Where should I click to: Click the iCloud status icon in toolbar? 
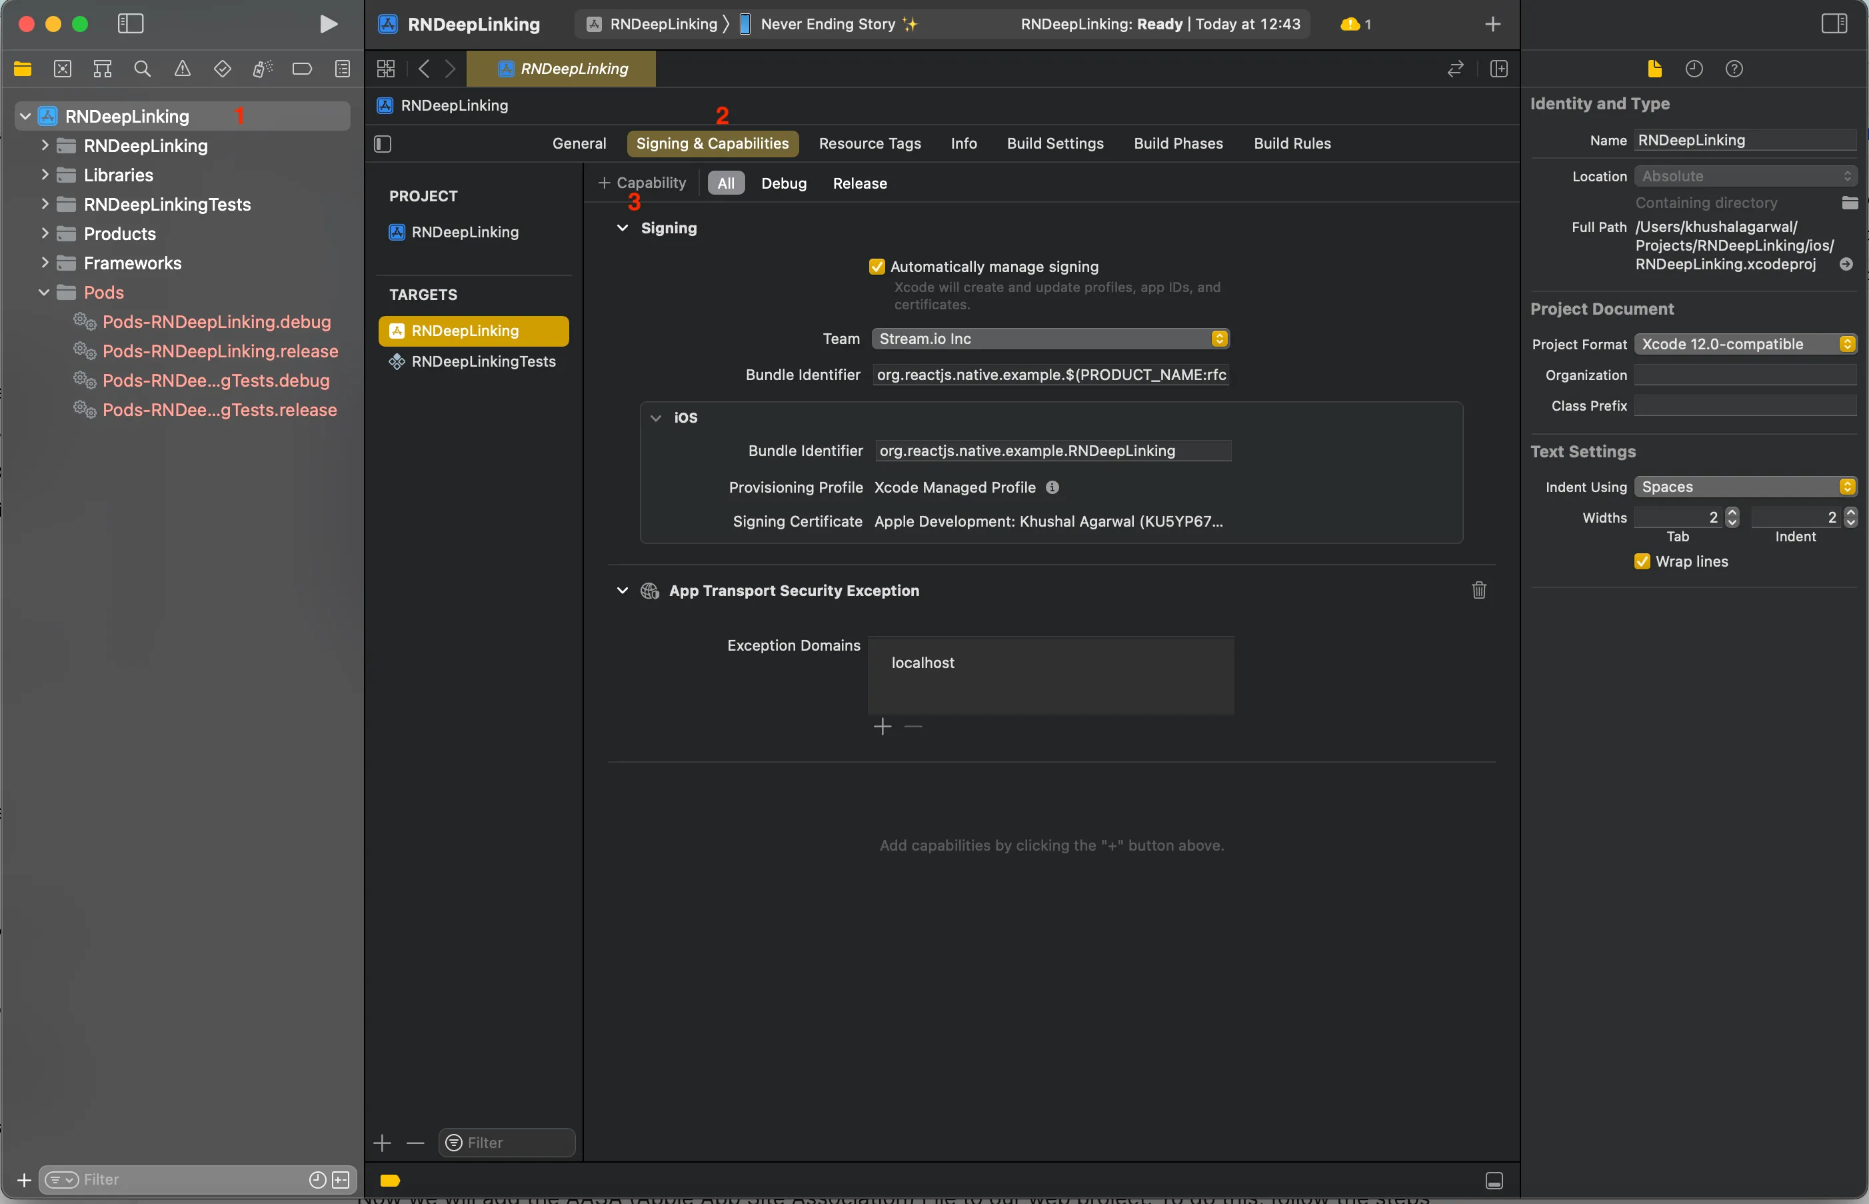pyautogui.click(x=1348, y=23)
